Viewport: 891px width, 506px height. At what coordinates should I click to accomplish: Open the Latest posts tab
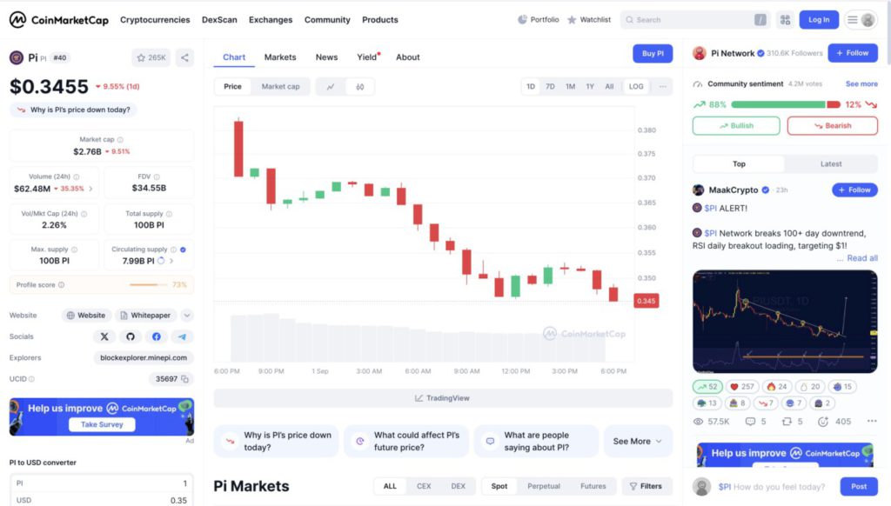click(x=831, y=163)
